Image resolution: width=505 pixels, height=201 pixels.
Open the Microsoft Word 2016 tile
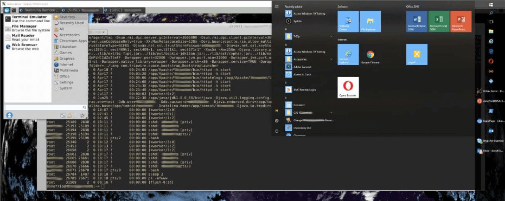pos(417,21)
